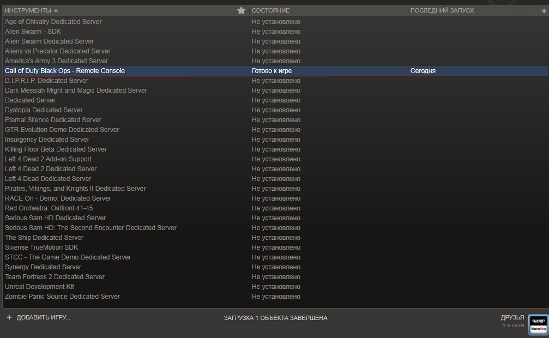Click Не установлено status for Team Fortress 2
549x338 pixels.
[x=276, y=277]
